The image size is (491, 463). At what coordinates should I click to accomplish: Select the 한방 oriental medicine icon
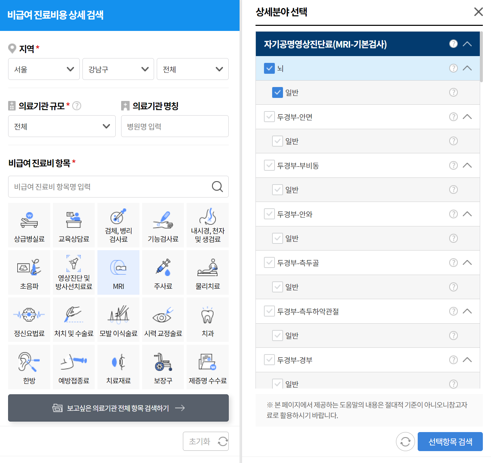[29, 366]
